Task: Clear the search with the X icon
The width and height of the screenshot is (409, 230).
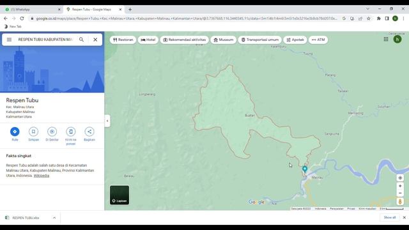Action: [95, 40]
